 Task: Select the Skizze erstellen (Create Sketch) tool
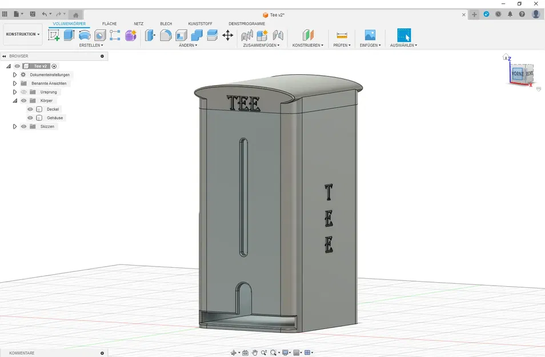point(53,35)
